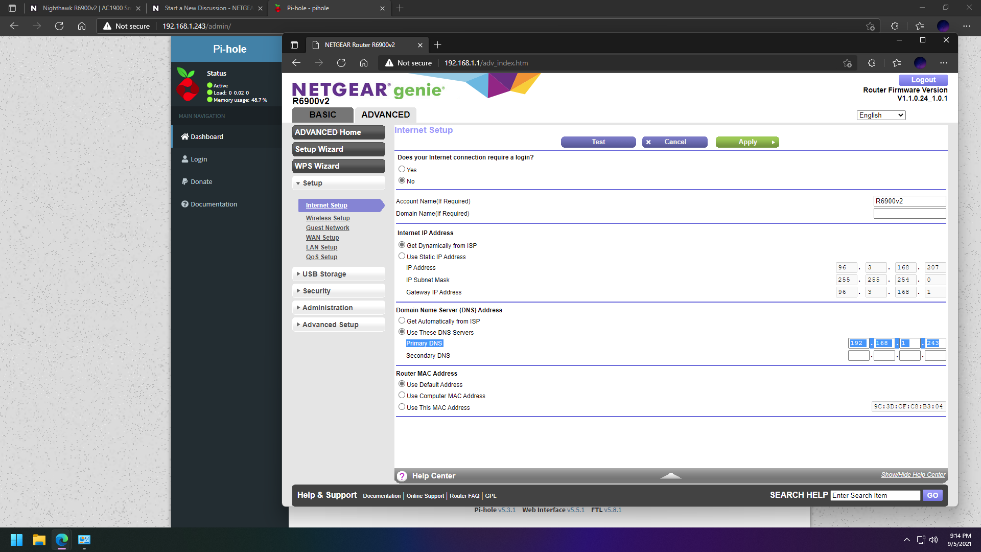Choose Get Automatically from ISP for DNS

pos(402,320)
